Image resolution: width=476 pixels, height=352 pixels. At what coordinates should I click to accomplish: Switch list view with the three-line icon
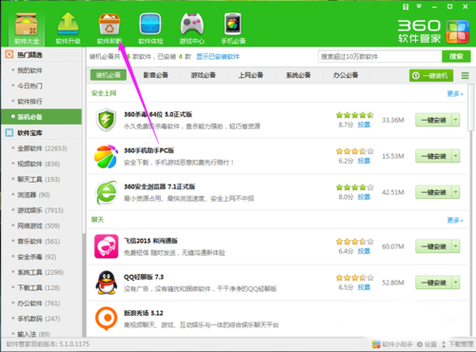[465, 75]
